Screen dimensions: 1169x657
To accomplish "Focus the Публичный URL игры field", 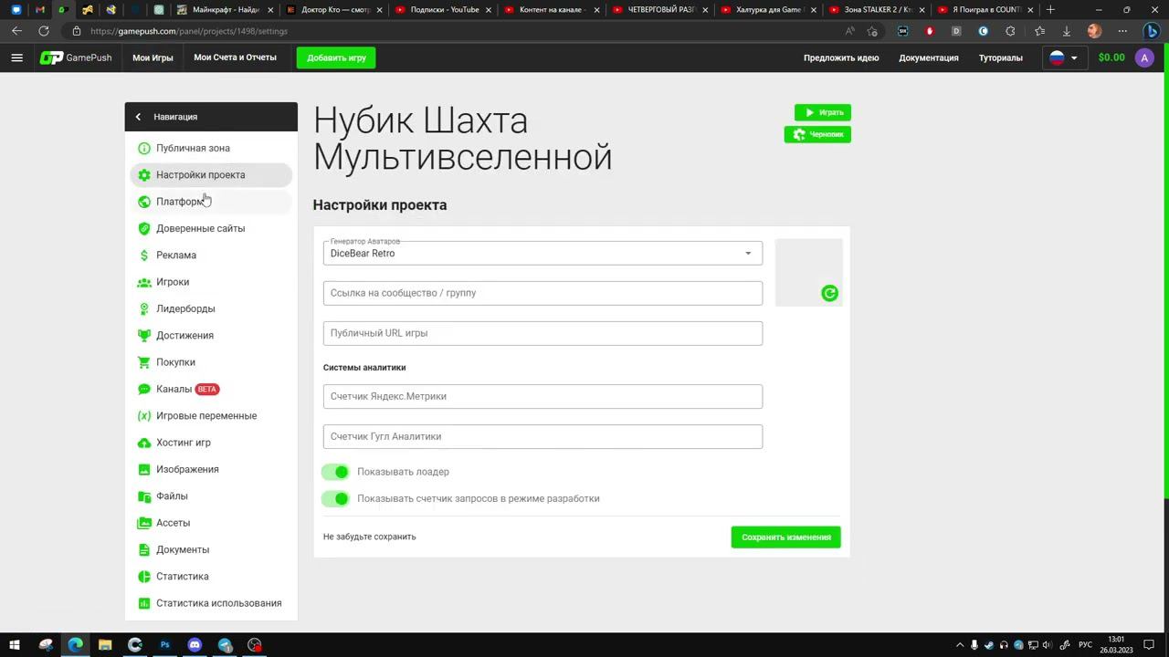I will [x=542, y=333].
